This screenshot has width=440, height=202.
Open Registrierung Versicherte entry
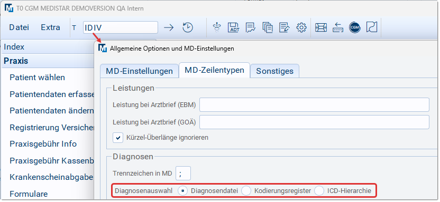click(52, 128)
